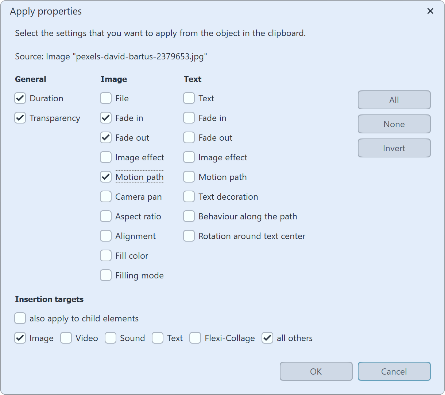Disable Fade out in the Image column
This screenshot has height=395, width=445.
tap(105, 137)
